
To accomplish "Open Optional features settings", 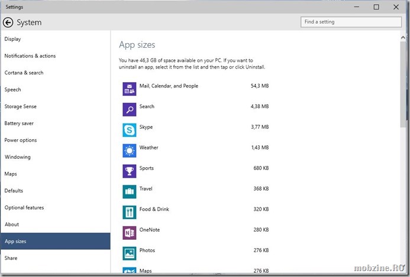I will tap(55, 207).
